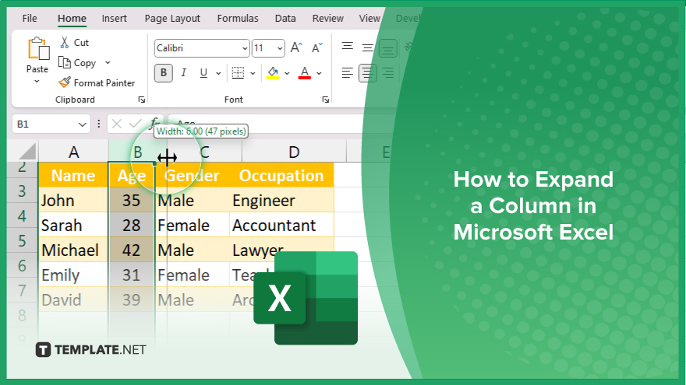Switch to the Home tab
Image resolution: width=686 pixels, height=385 pixels.
click(72, 19)
